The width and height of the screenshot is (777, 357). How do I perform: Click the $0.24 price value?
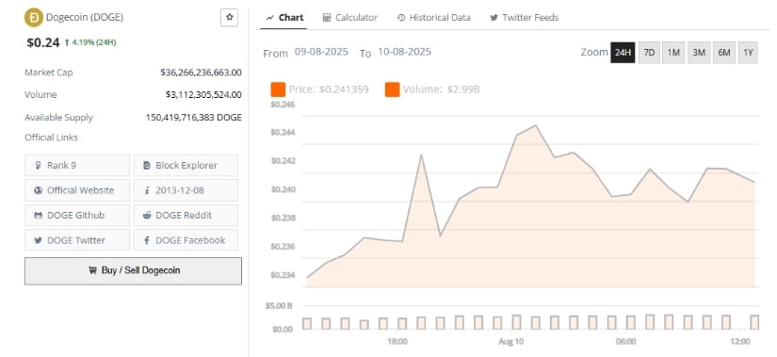[43, 42]
